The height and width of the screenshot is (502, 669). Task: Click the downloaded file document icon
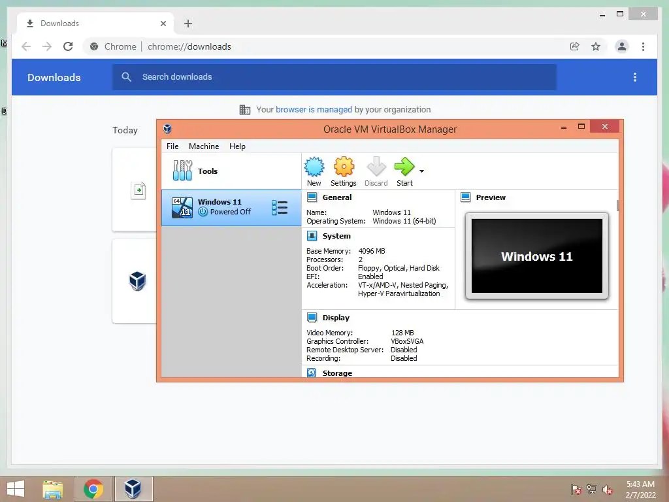pyautogui.click(x=138, y=190)
